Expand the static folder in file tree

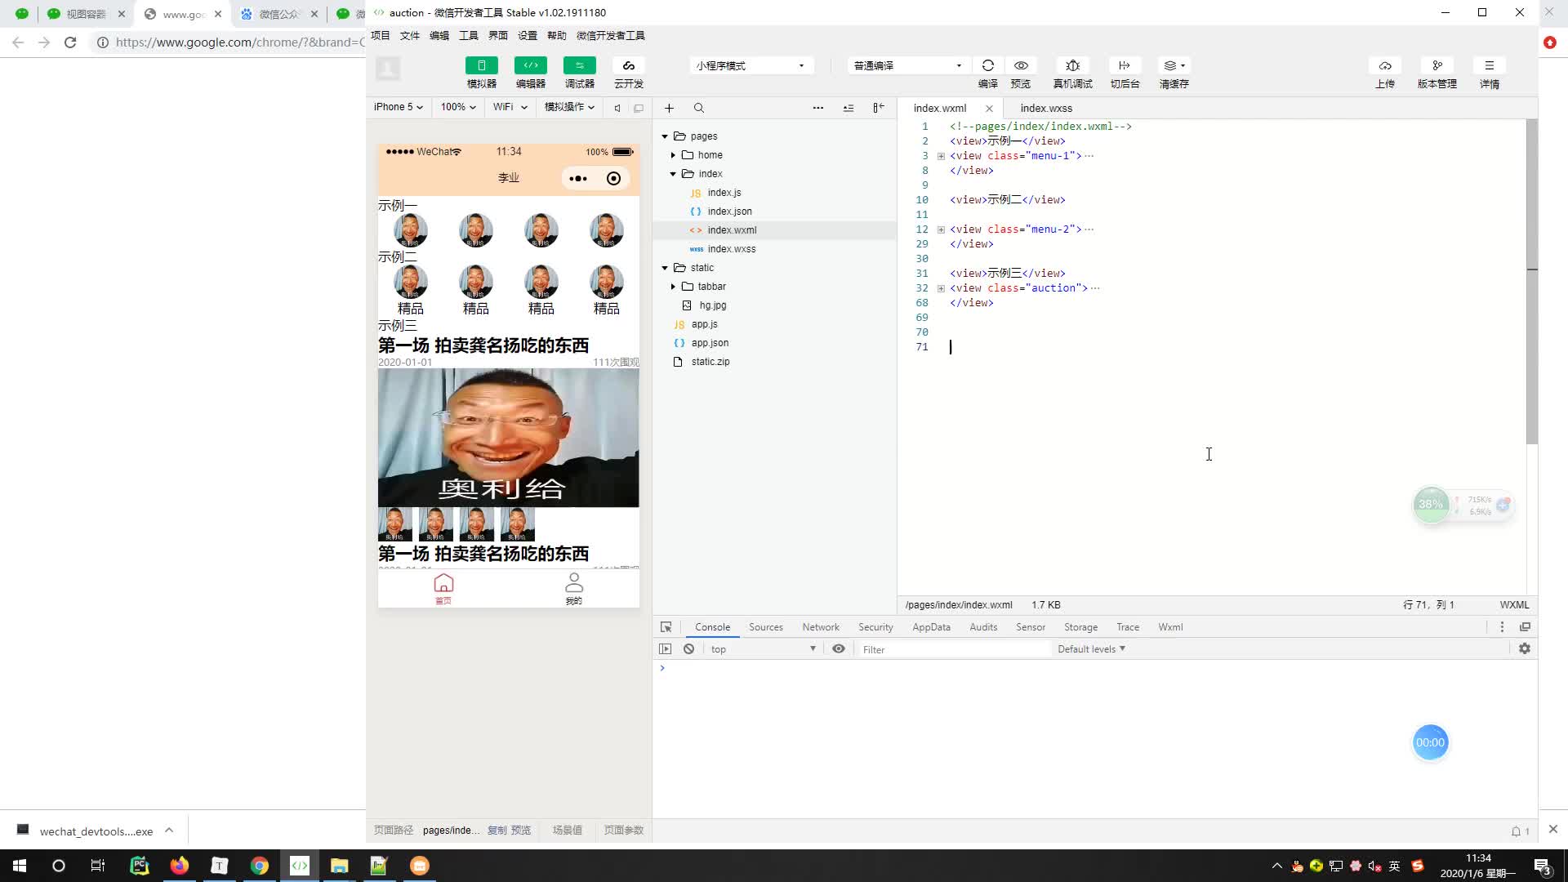[x=666, y=267]
